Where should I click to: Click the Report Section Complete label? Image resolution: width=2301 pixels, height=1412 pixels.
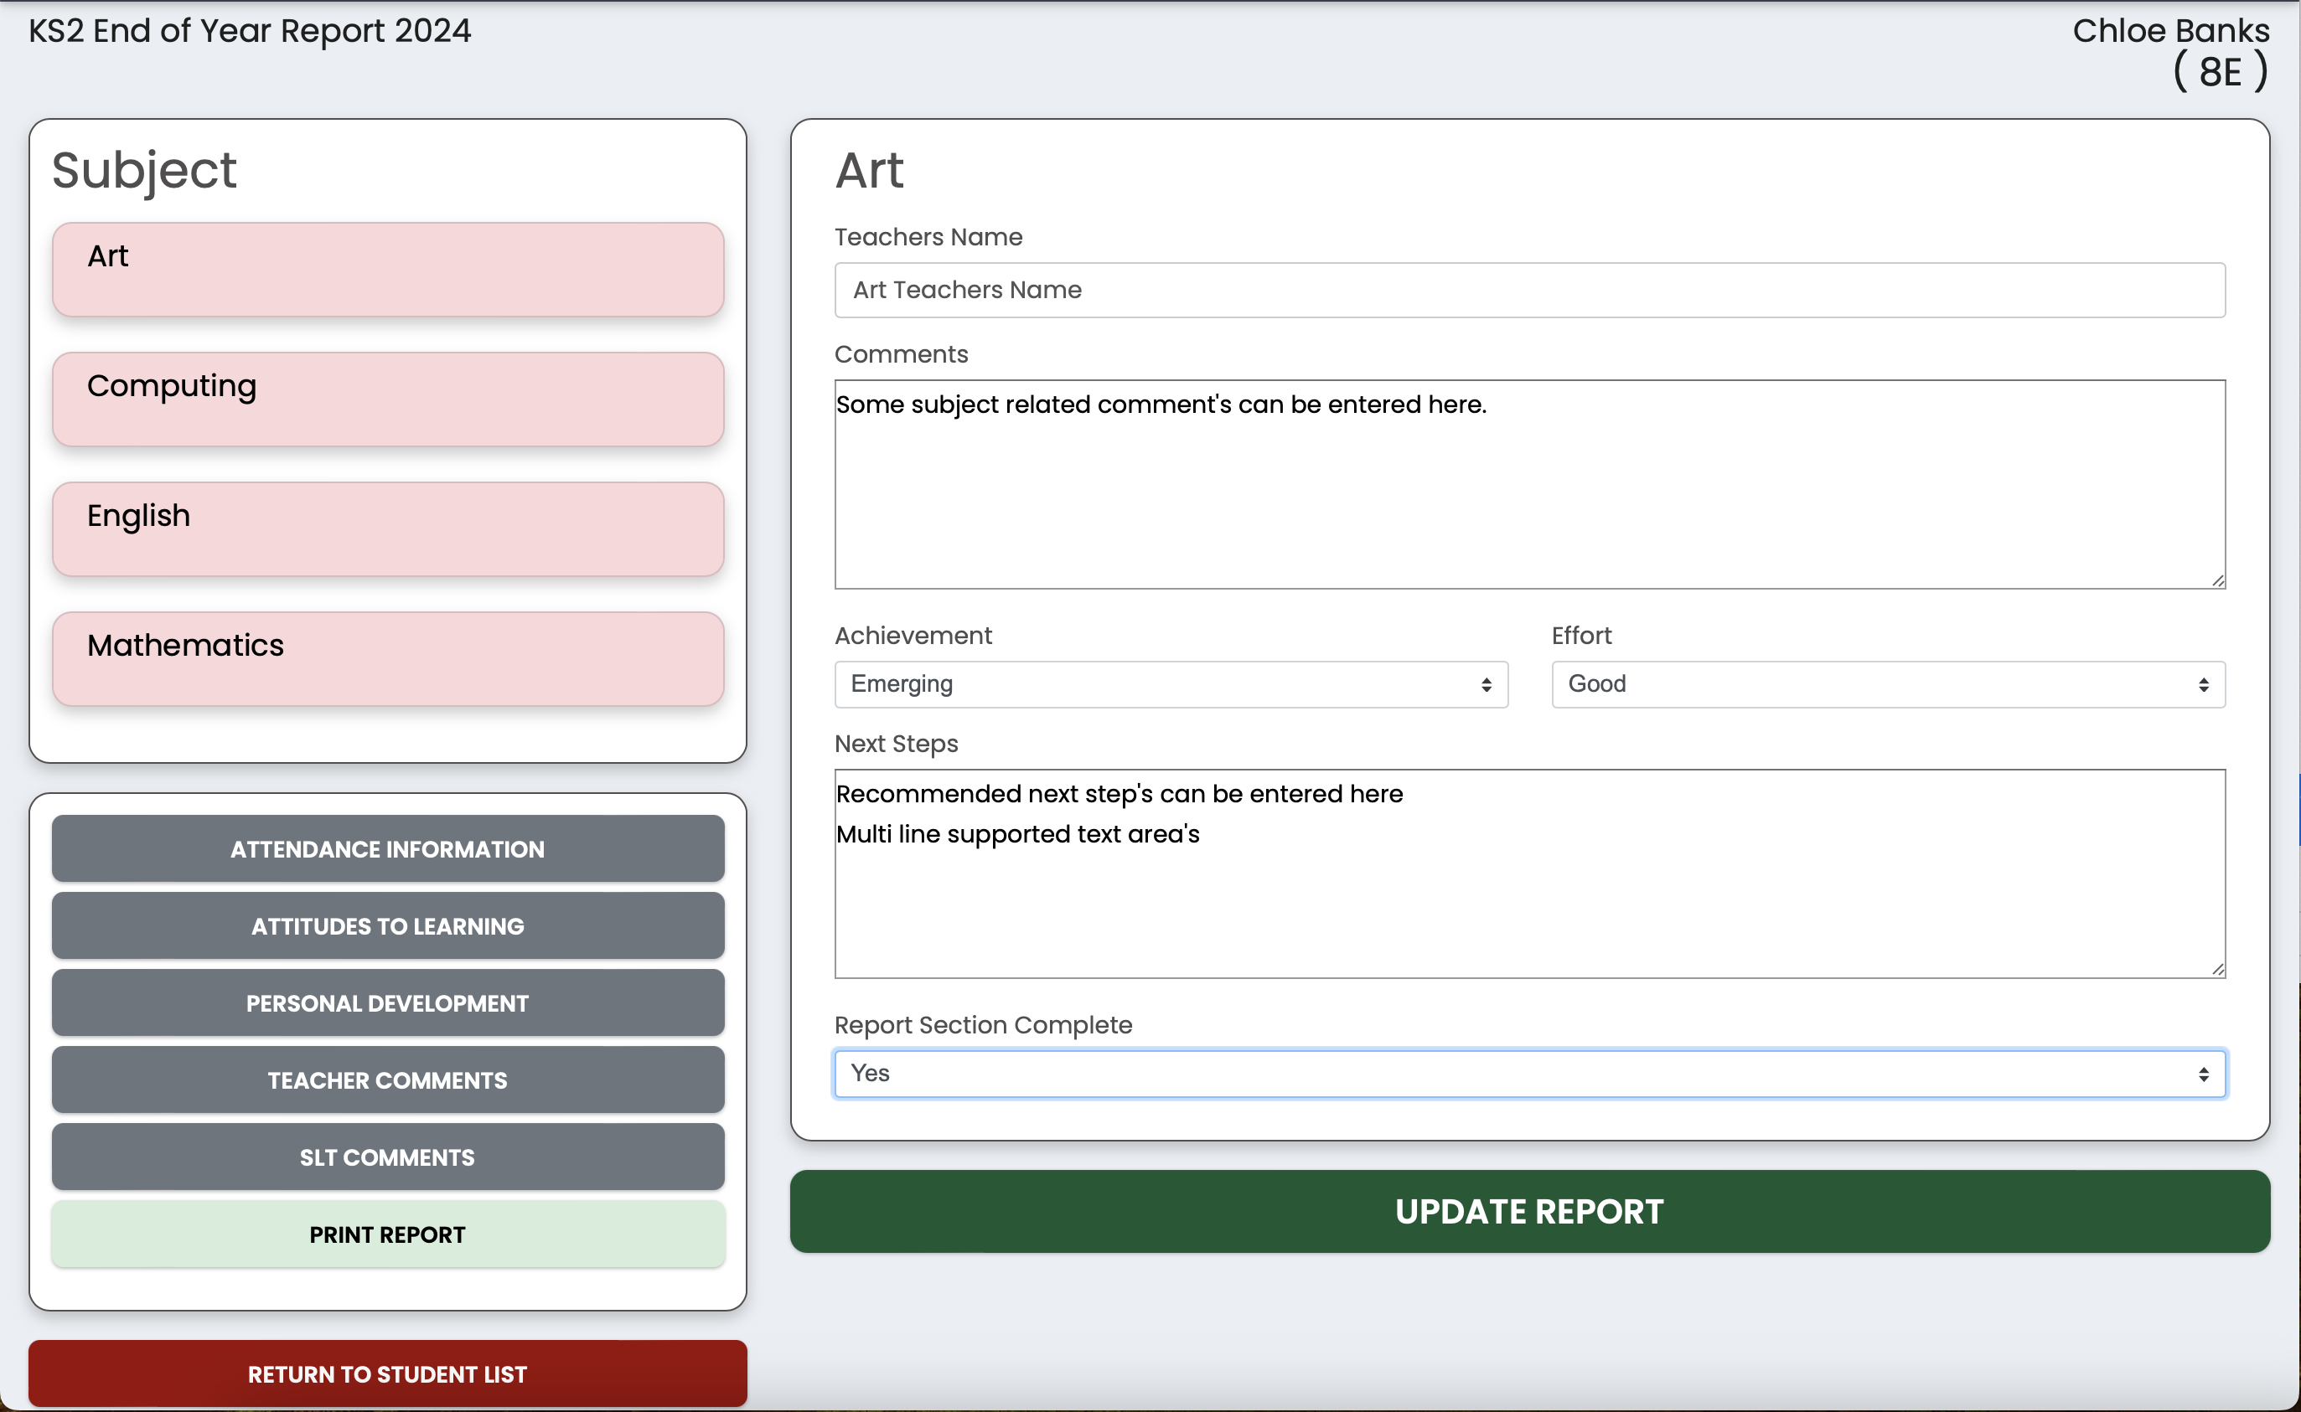pos(983,1024)
